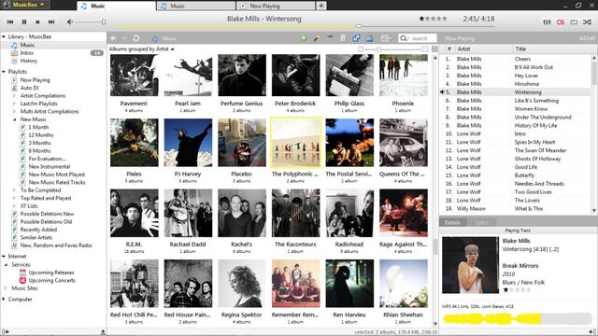Open the Details tab
This screenshot has height=336, width=598.
coord(452,222)
